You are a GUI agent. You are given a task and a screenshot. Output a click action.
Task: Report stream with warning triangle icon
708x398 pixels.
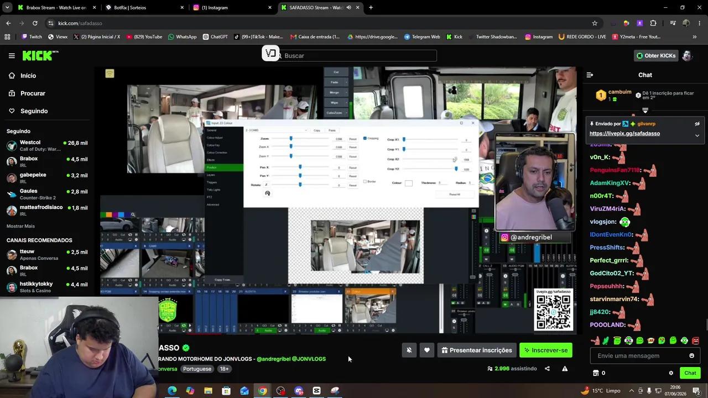click(x=565, y=369)
